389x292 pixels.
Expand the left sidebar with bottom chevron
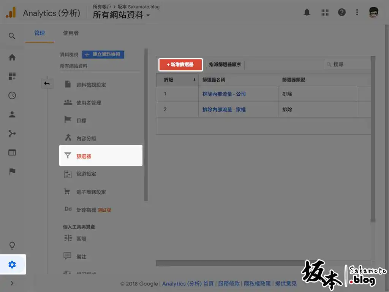coord(12,283)
